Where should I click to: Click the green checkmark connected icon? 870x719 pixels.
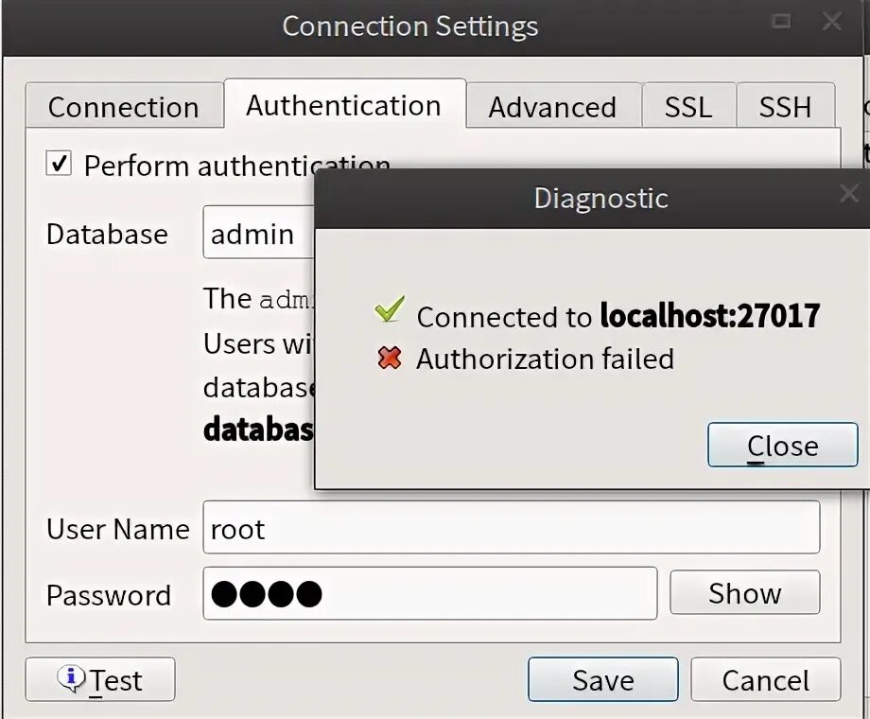(390, 309)
